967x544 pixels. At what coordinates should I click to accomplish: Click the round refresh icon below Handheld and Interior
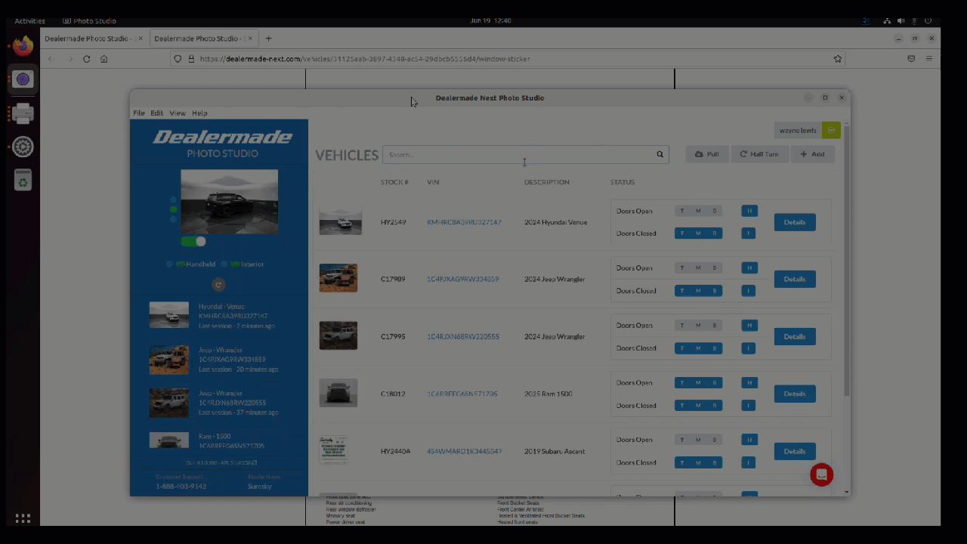pyautogui.click(x=218, y=285)
